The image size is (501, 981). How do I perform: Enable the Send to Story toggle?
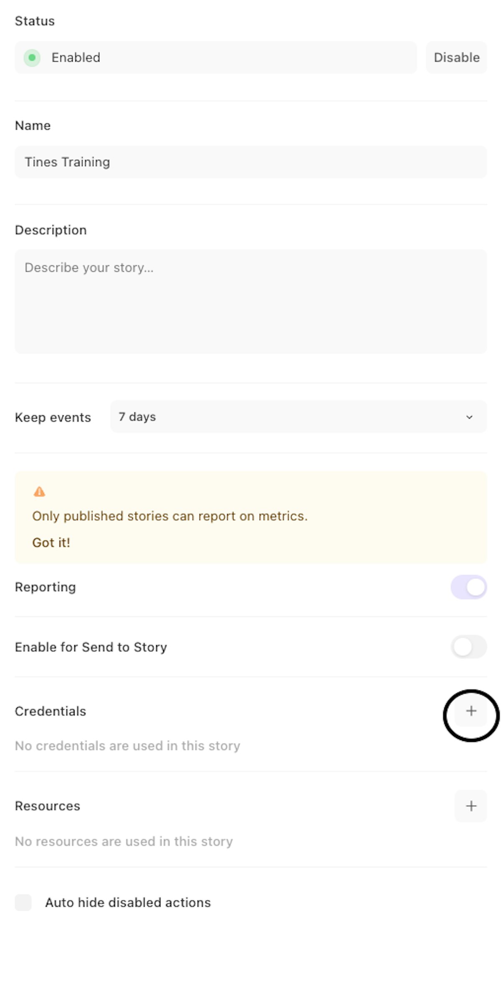pyautogui.click(x=468, y=647)
